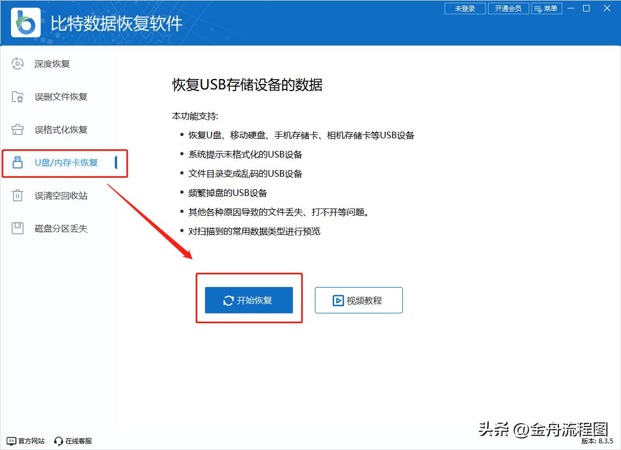Click the 误清空回收站 trash icon
The height and width of the screenshot is (450, 621).
[18, 195]
